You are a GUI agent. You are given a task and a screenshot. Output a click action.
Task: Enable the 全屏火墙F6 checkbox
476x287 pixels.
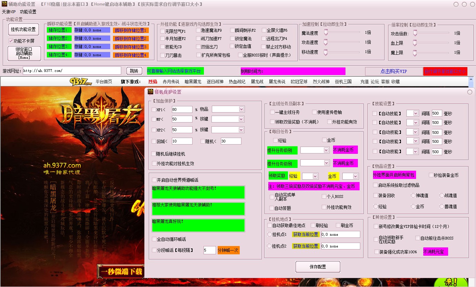point(264,30)
